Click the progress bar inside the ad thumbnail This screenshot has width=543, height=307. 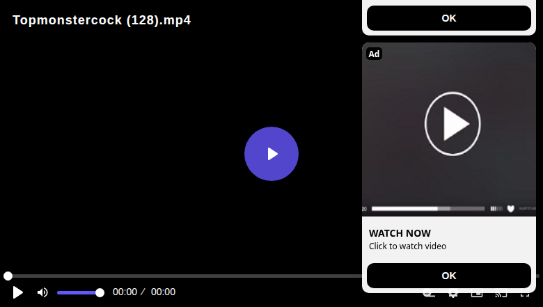428,208
